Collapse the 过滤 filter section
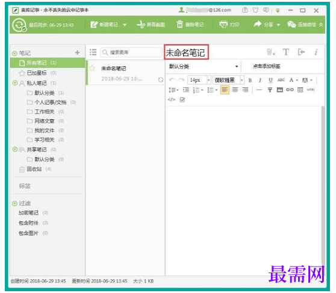 tap(14, 203)
